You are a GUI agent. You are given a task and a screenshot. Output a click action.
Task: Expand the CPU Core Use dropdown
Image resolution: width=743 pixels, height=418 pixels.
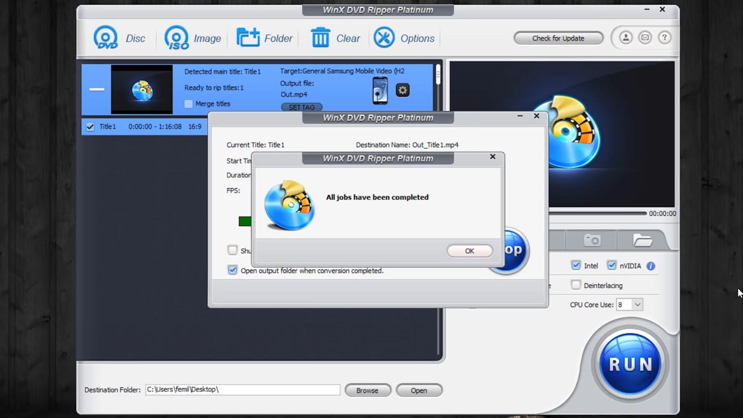[x=638, y=305]
